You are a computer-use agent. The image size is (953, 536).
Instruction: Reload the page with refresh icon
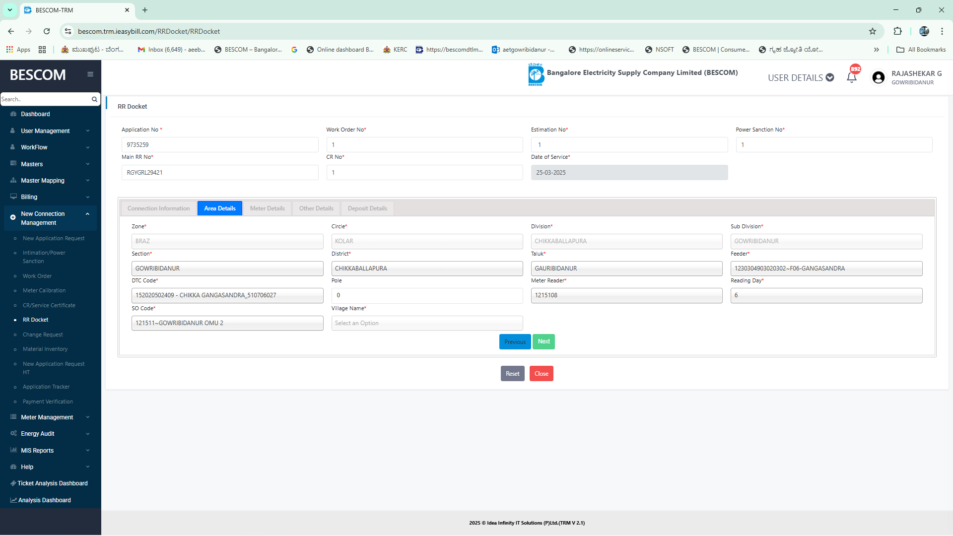point(47,31)
